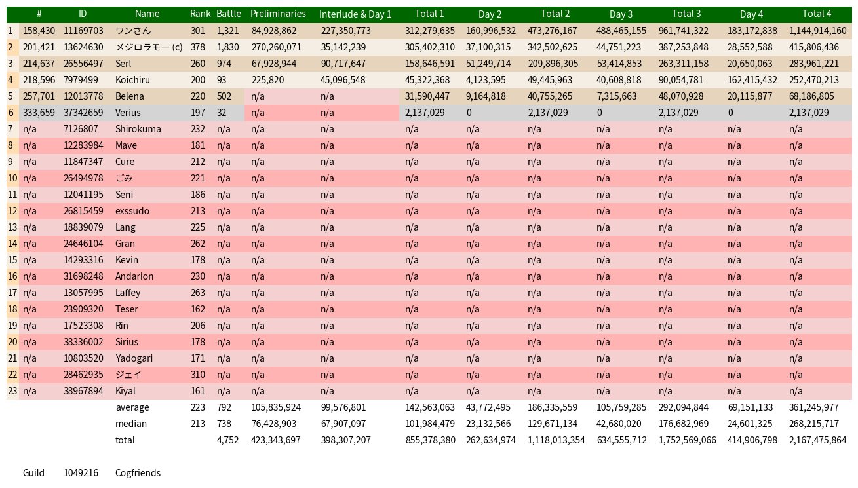Click the position value "333,659"
The width and height of the screenshot is (858, 488).
[x=39, y=113]
